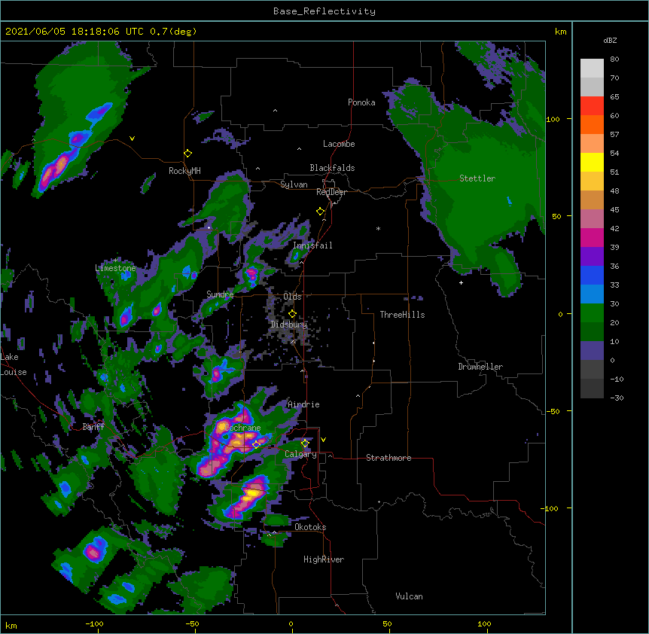The width and height of the screenshot is (649, 634).
Task: Click the magenta storm core west of Innisfail
Action: click(x=251, y=273)
